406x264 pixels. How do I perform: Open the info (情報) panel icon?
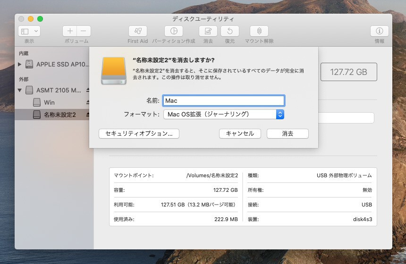pos(379,31)
